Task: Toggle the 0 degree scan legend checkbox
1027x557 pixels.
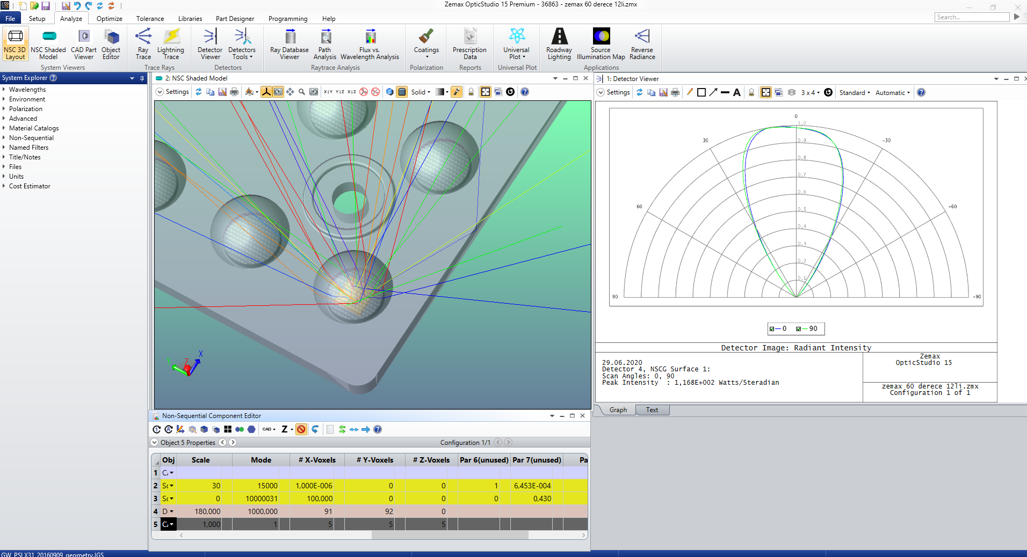Action: pyautogui.click(x=772, y=329)
